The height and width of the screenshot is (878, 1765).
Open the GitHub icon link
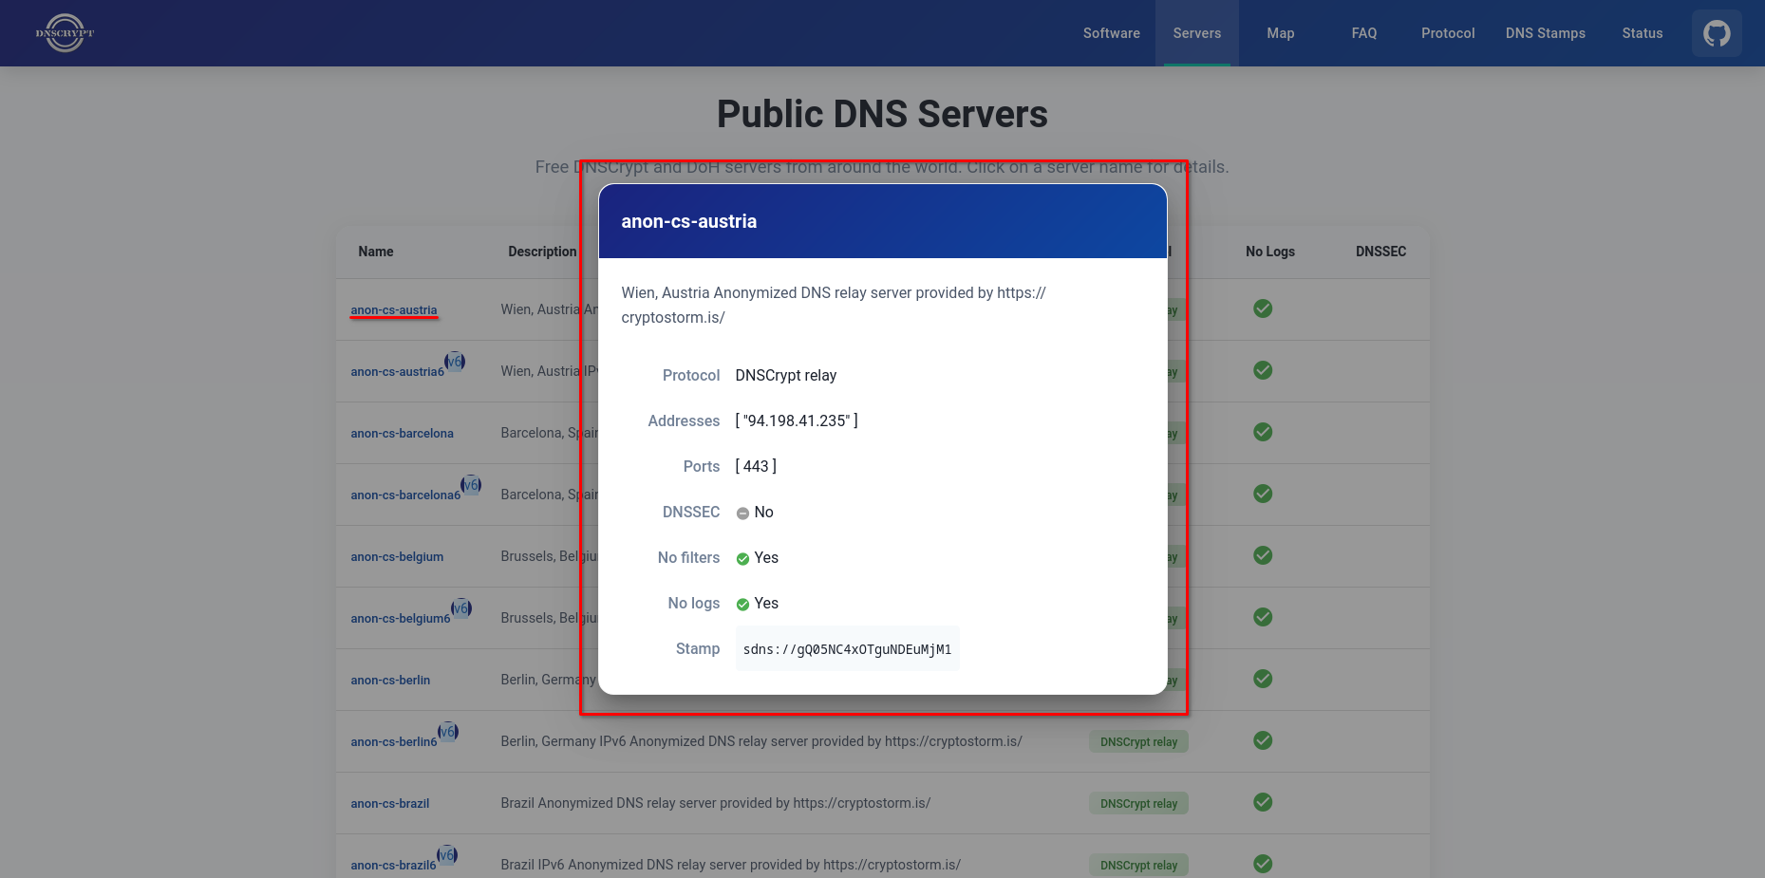point(1717,33)
